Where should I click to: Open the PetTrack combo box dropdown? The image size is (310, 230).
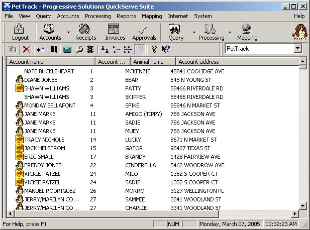[x=297, y=49]
